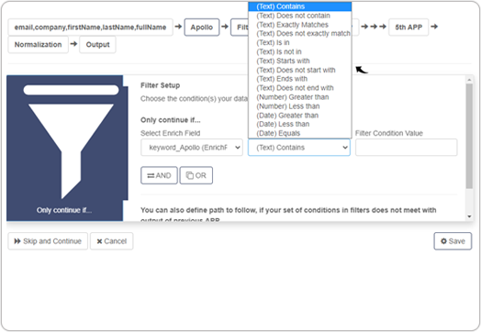The width and height of the screenshot is (481, 332).
Task: Add an AND condition
Action: 159,175
